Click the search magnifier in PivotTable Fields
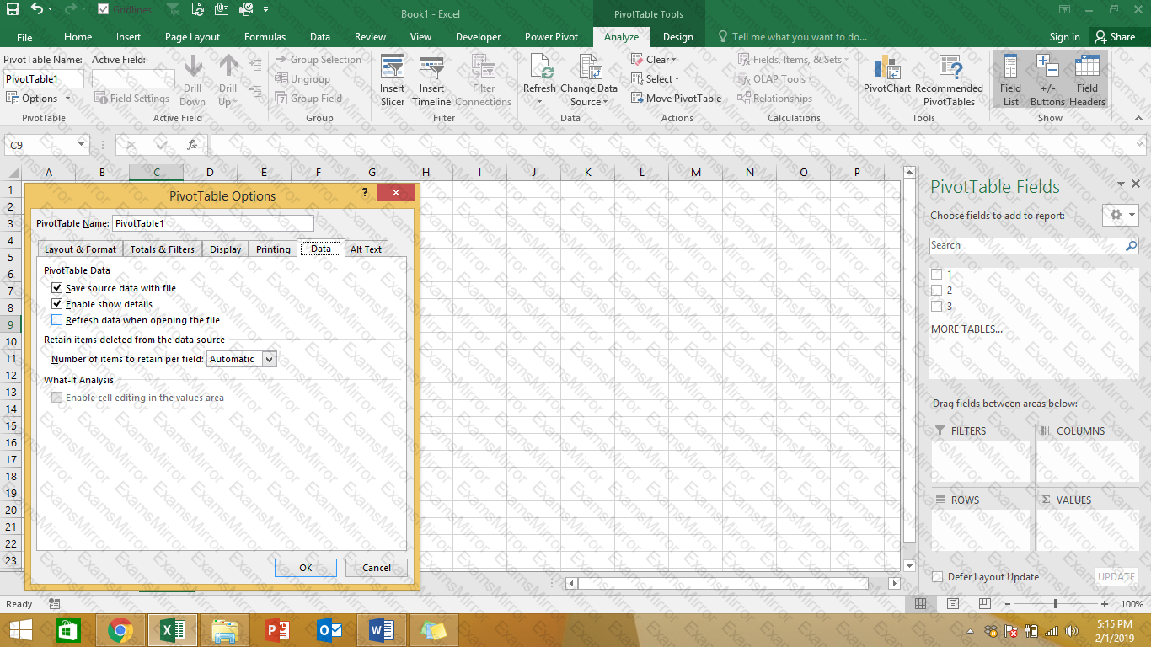Viewport: 1151px width, 647px height. click(1132, 245)
